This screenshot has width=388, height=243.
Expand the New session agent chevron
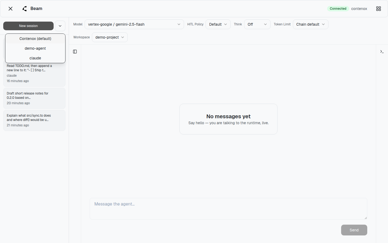(x=60, y=26)
